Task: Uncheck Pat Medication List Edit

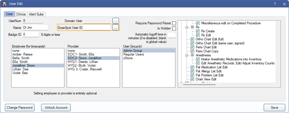Action: pyautogui.click(x=192, y=67)
